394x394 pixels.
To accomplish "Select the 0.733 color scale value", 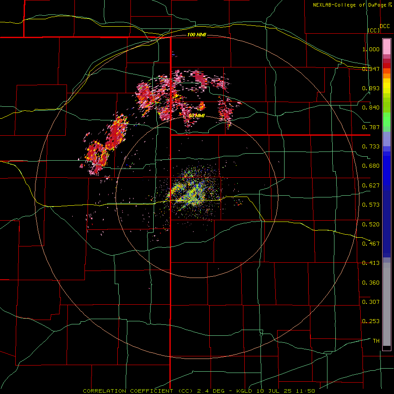I will (x=371, y=146).
